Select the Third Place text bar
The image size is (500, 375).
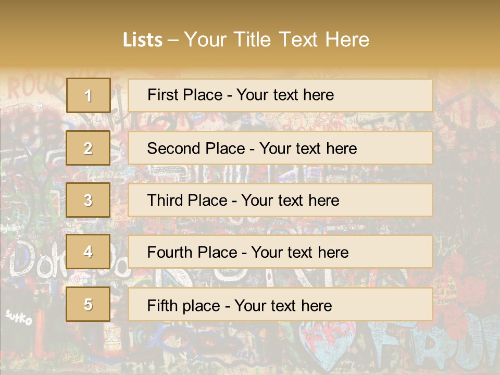280,200
